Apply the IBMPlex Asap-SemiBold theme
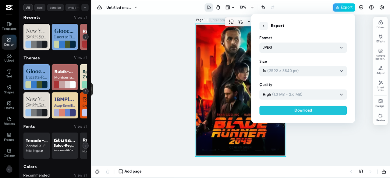Screen dimensions: 390x178 point(65,105)
